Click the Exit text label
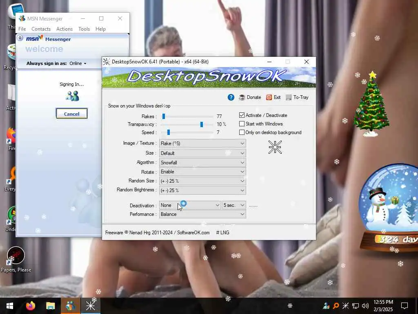The width and height of the screenshot is (418, 314). pos(277,97)
